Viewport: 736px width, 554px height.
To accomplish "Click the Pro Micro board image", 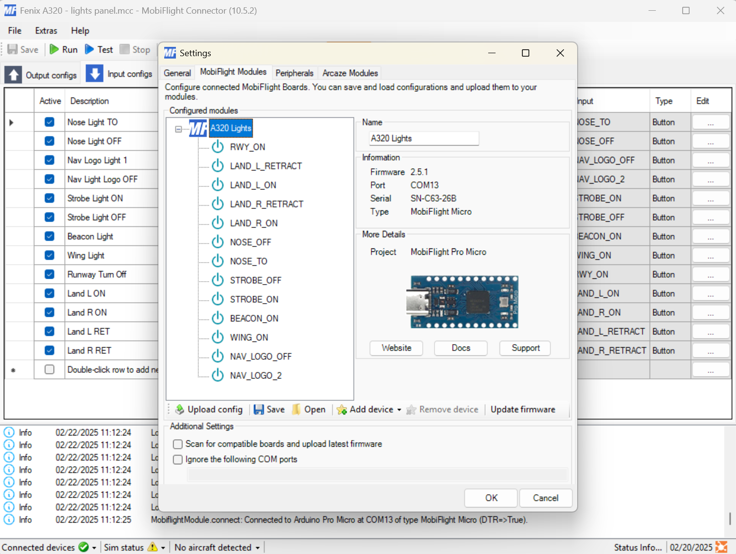I will pos(462,302).
